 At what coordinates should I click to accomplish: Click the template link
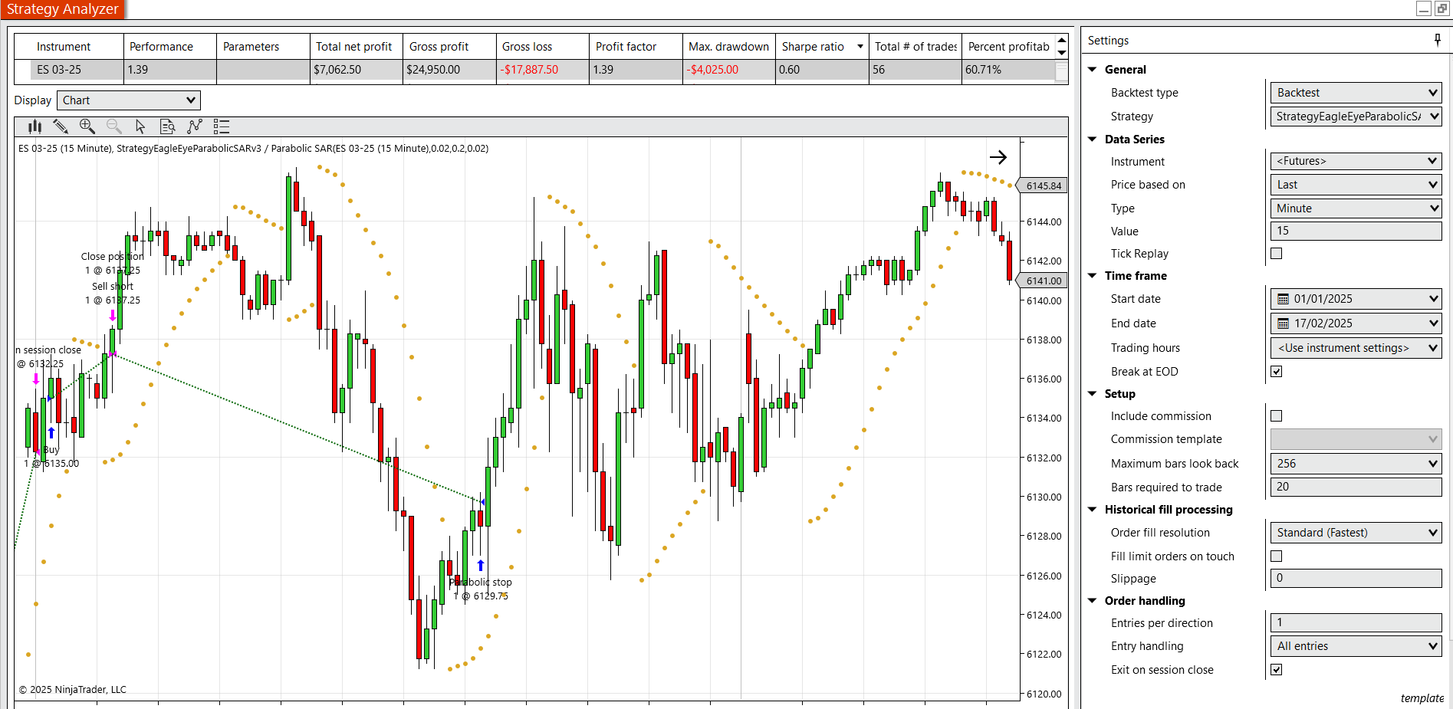[1422, 698]
